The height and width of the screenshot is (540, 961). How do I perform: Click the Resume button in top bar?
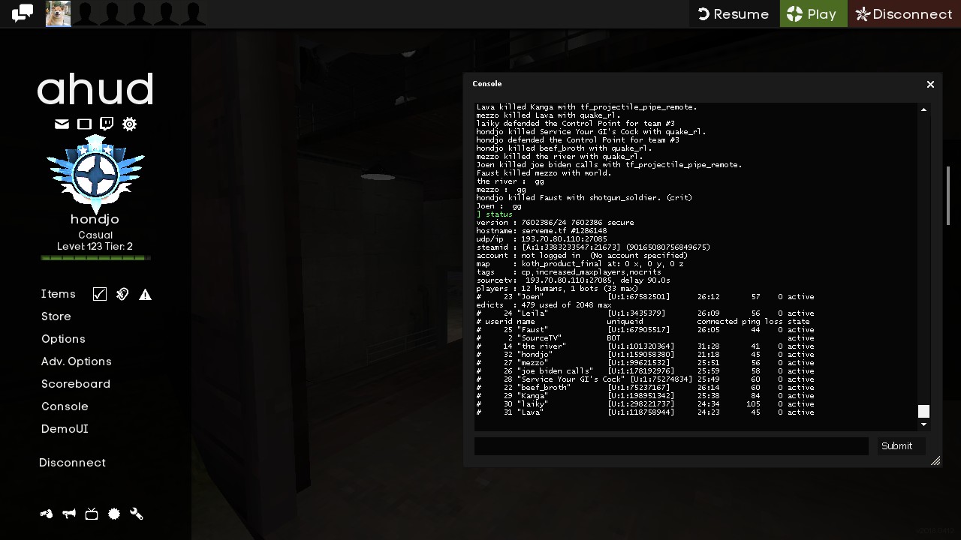[734, 14]
